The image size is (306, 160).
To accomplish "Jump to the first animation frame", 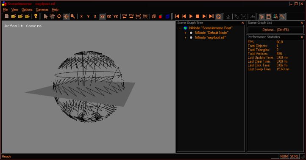I will [177, 17].
